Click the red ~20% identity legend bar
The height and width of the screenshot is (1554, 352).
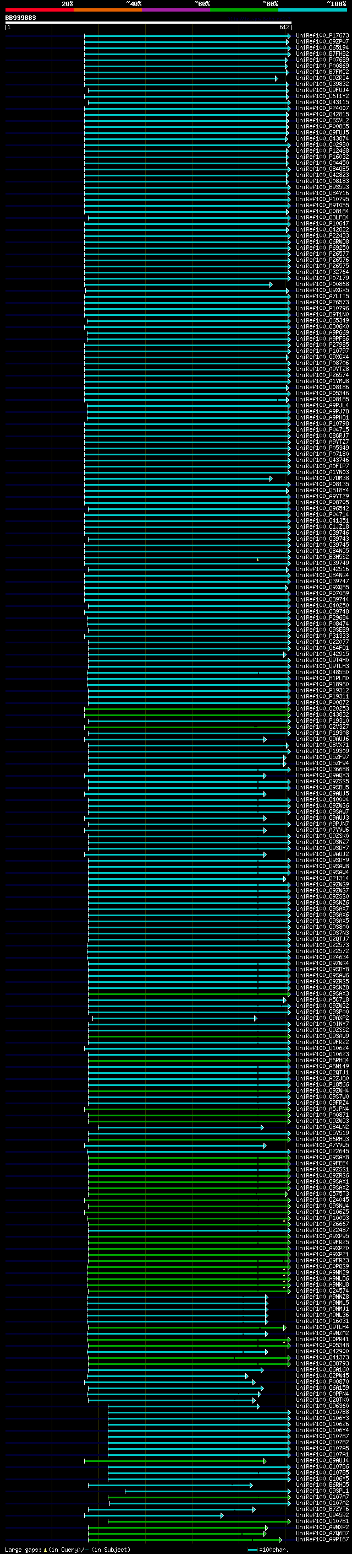(40, 10)
